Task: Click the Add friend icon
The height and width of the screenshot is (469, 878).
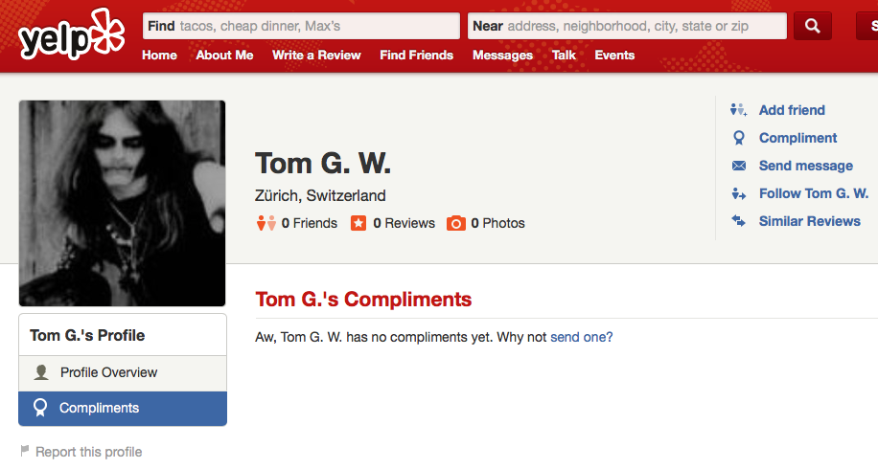Action: [x=738, y=110]
